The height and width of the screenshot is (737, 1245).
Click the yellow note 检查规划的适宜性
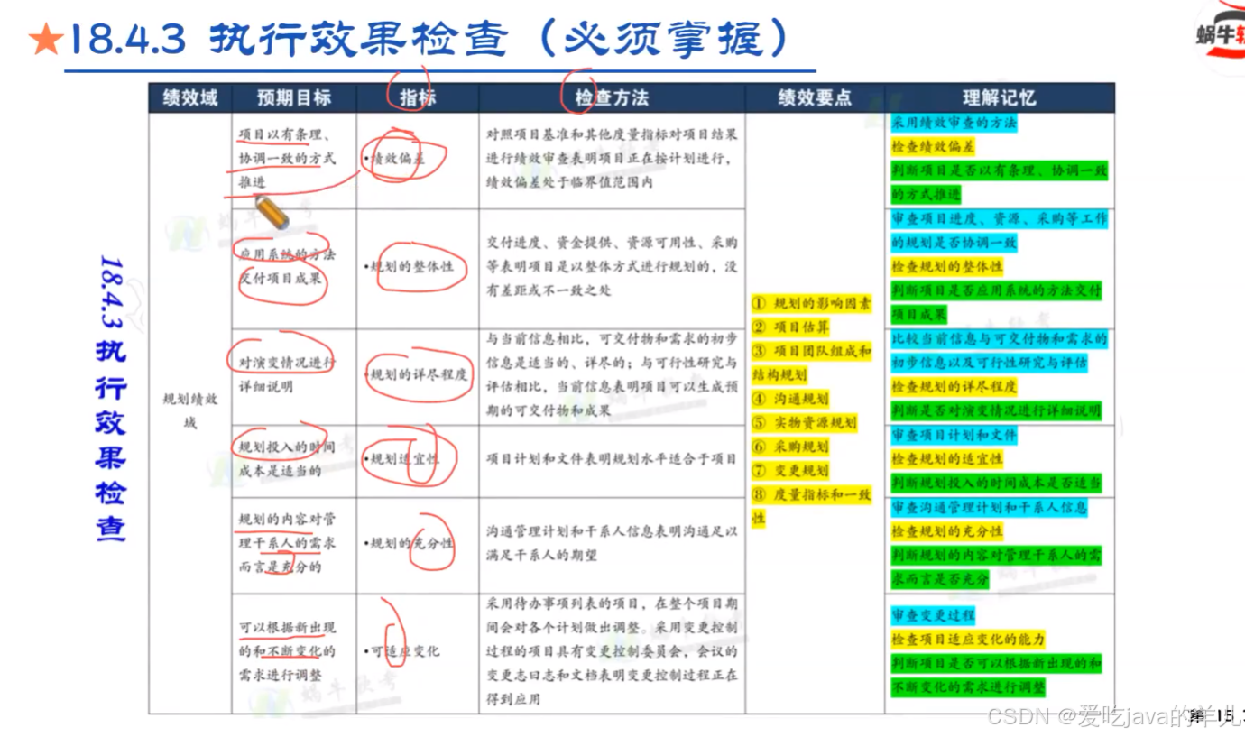pyautogui.click(x=947, y=458)
